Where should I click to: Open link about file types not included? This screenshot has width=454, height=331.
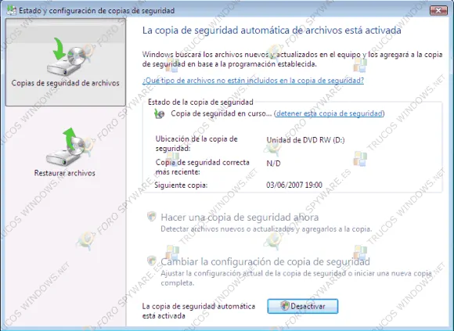[253, 81]
